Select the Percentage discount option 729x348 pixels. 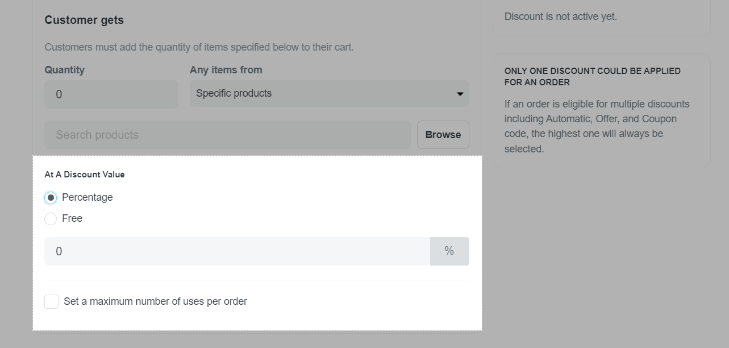(x=51, y=198)
